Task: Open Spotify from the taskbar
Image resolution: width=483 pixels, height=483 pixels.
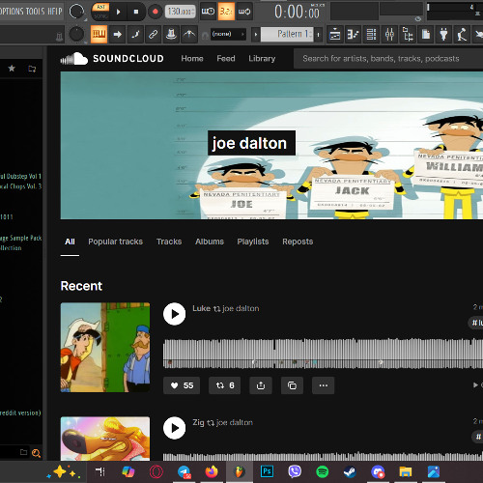Action: coord(322,472)
